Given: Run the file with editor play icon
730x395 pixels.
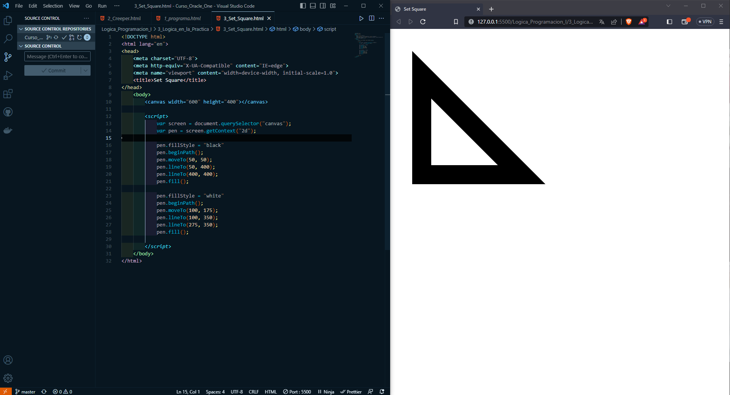Looking at the screenshot, I should click(361, 18).
